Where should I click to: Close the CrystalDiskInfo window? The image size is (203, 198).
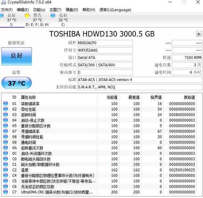click(198, 2)
